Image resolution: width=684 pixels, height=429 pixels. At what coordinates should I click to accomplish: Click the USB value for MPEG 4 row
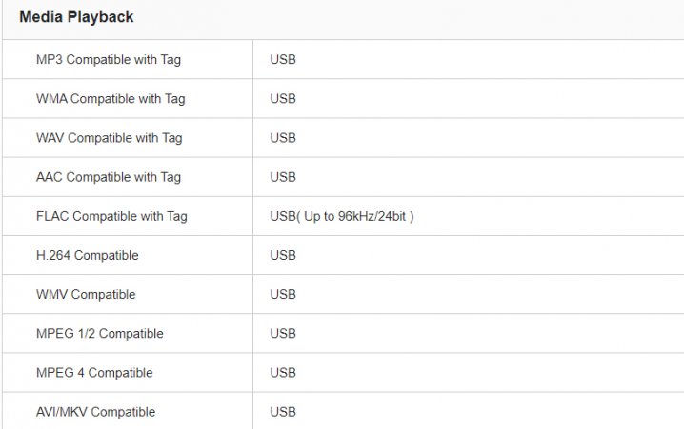283,373
